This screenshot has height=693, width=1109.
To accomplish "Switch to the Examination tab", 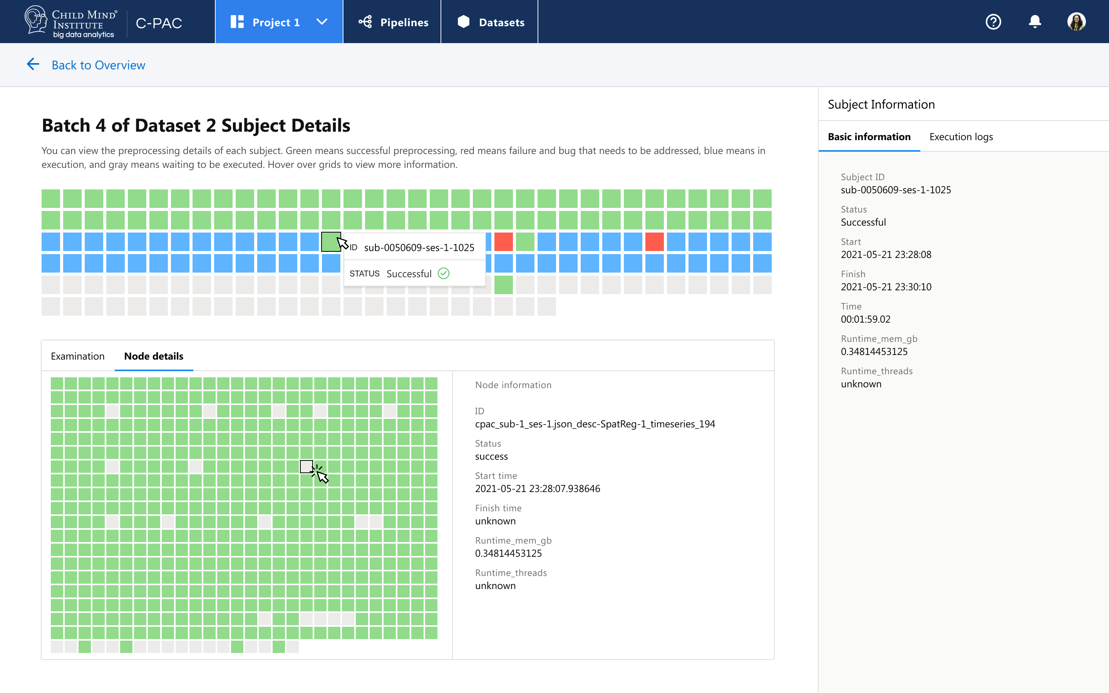I will (78, 356).
